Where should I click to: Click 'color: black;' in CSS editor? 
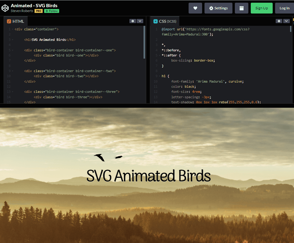click(x=183, y=87)
